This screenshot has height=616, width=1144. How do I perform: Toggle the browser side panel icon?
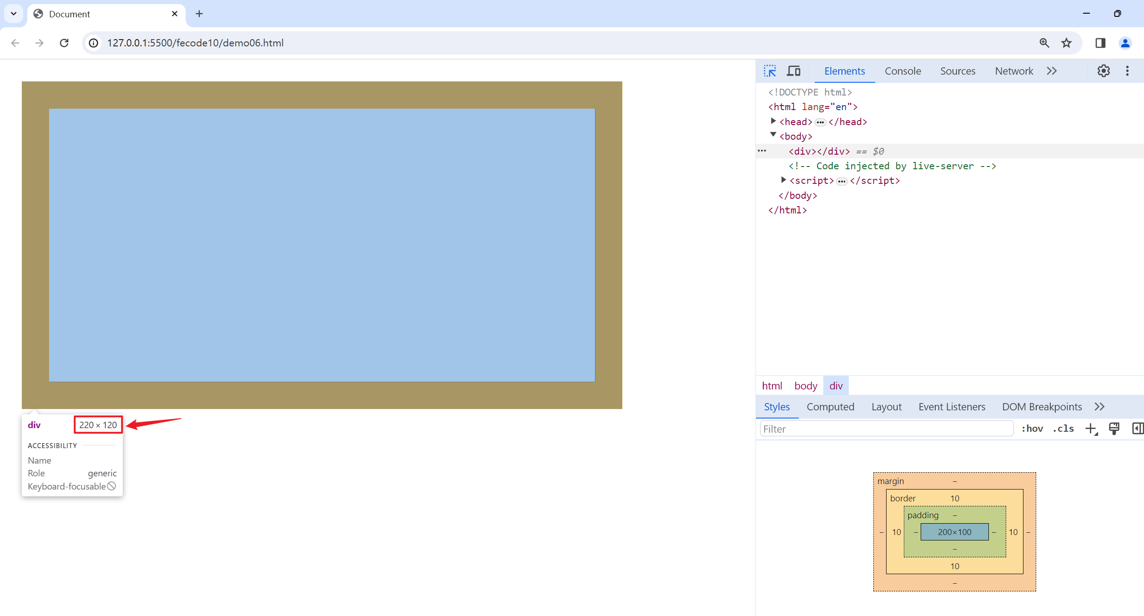click(1100, 43)
